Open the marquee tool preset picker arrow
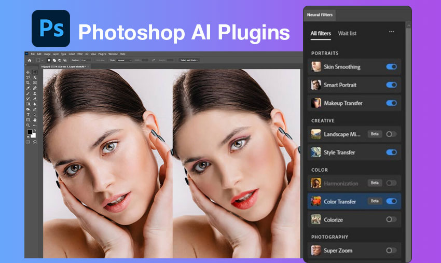 tap(42, 60)
